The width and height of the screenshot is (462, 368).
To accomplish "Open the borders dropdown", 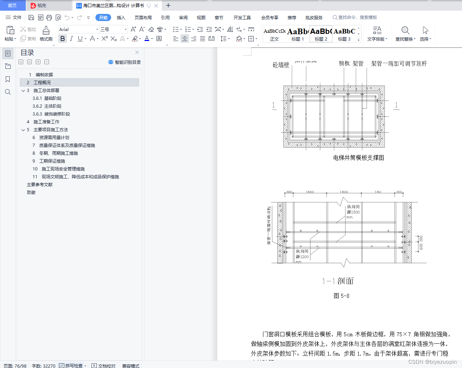I will pos(256,39).
